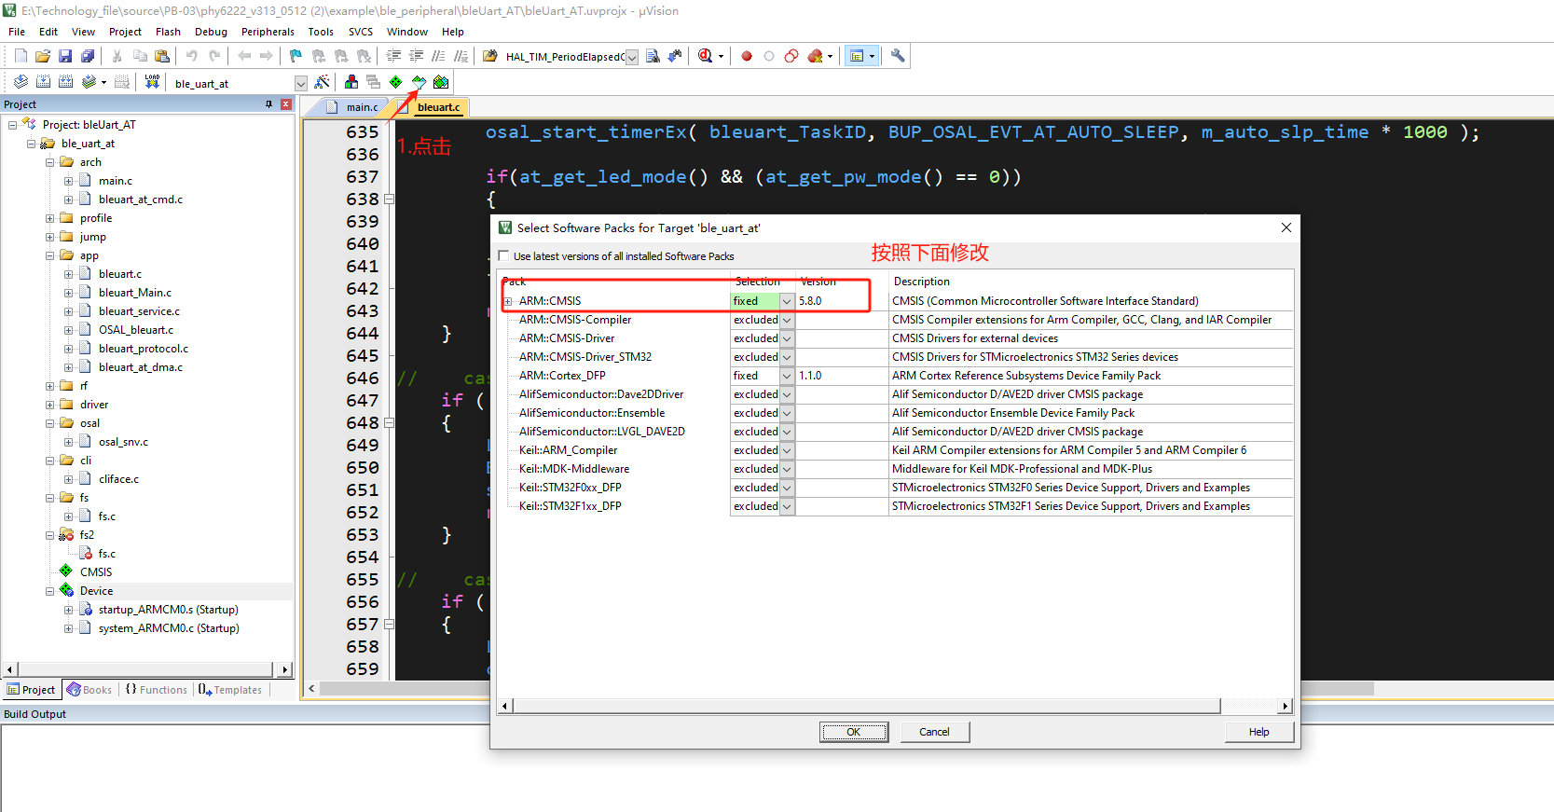Toggle pin on the Project panel
The image size is (1554, 812).
point(269,104)
